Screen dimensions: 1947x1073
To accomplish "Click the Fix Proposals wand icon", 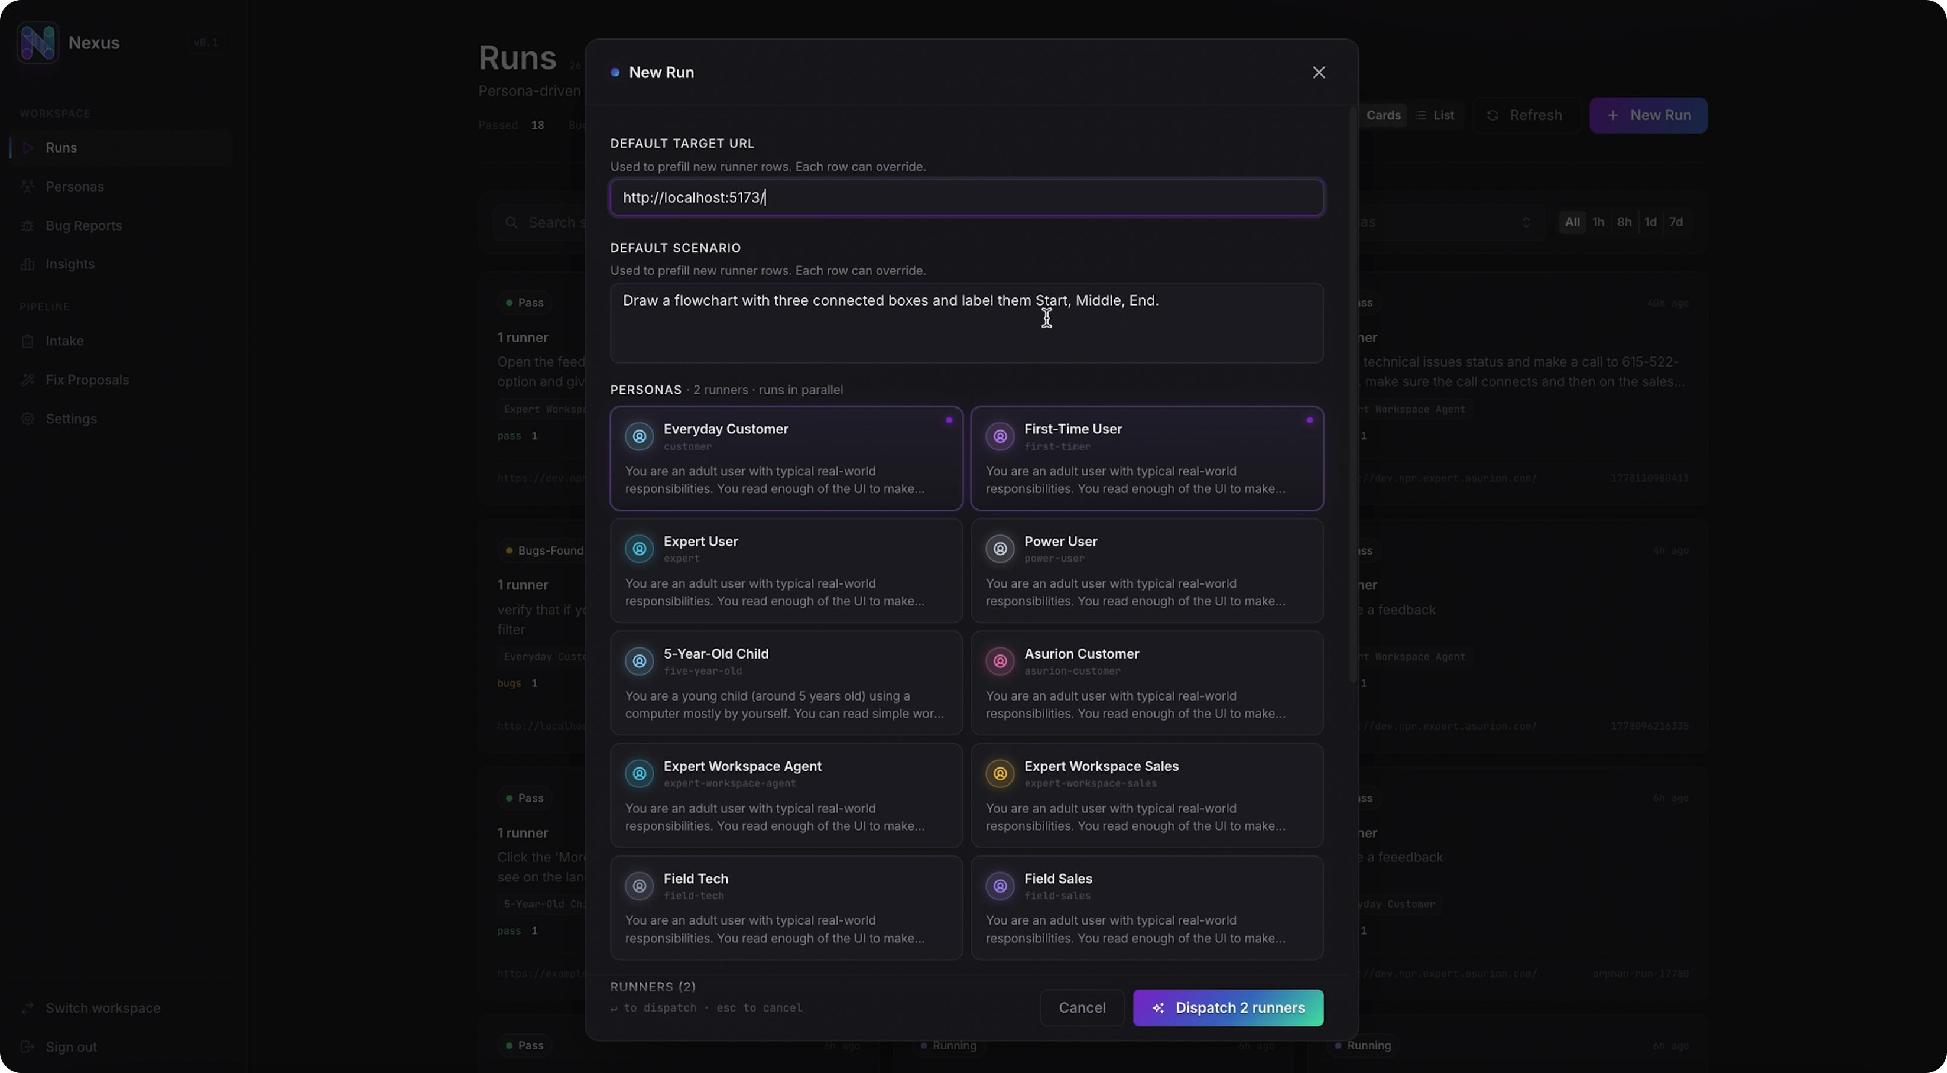I will point(28,380).
